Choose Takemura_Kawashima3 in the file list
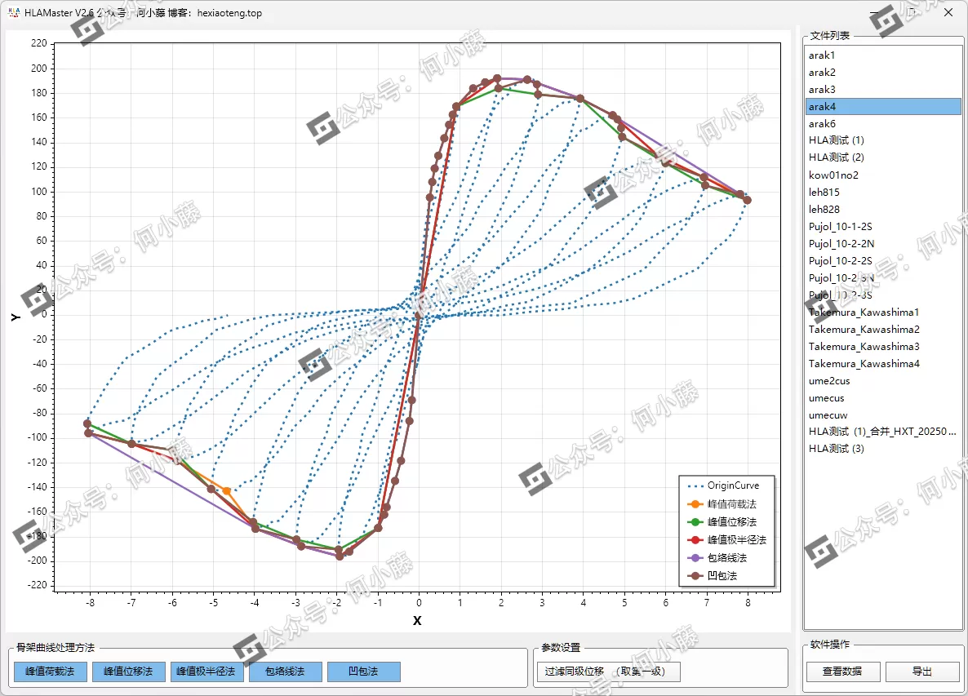 [864, 347]
